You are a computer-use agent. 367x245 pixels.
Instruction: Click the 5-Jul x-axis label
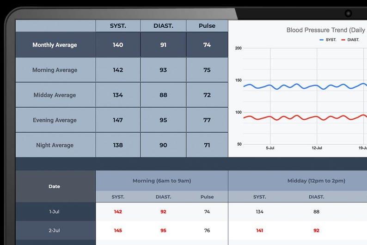(x=270, y=148)
